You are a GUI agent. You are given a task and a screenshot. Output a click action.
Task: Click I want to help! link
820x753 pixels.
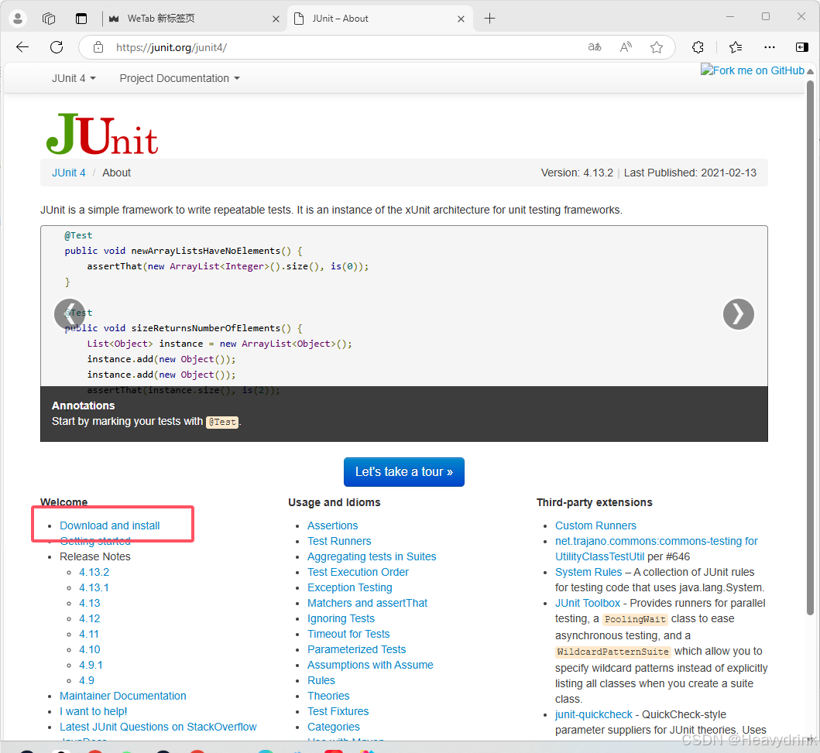94,712
